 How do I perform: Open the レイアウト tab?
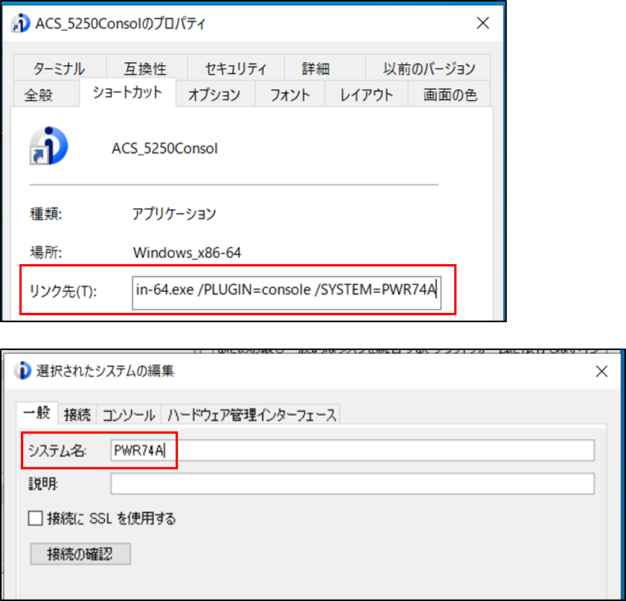[x=367, y=94]
